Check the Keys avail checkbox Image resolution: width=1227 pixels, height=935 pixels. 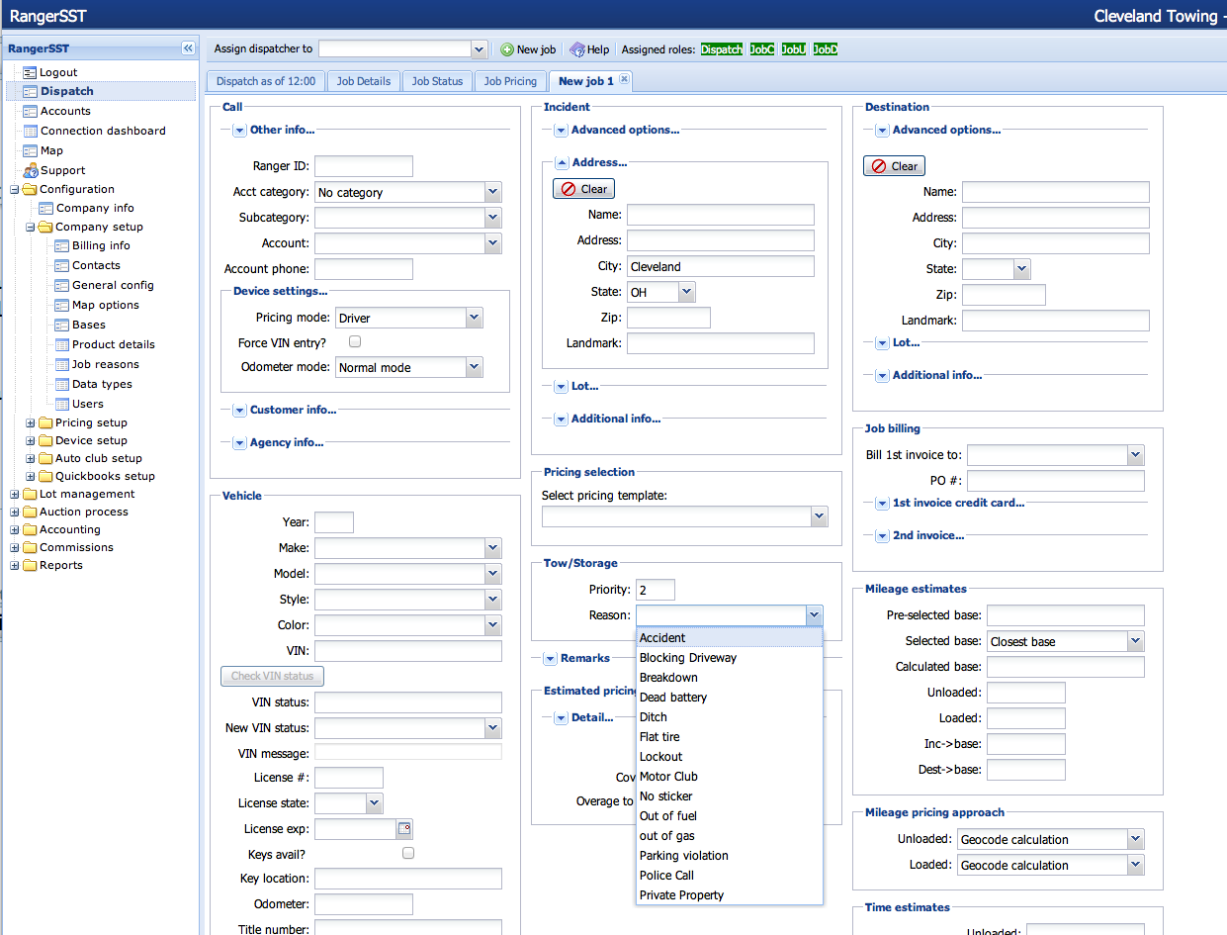coord(408,853)
